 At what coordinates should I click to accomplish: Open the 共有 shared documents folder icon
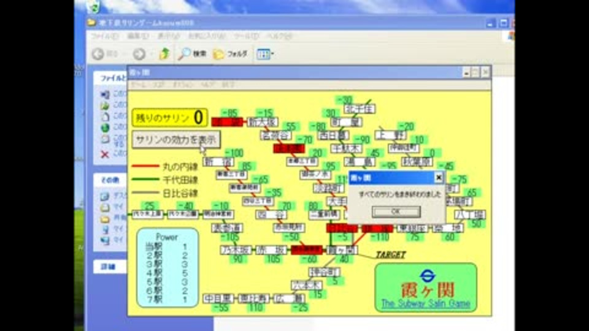pyautogui.click(x=105, y=218)
